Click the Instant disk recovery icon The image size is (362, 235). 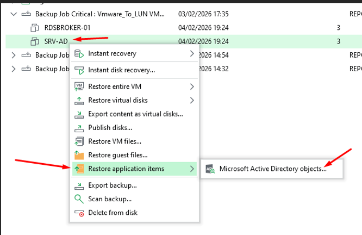(x=79, y=70)
